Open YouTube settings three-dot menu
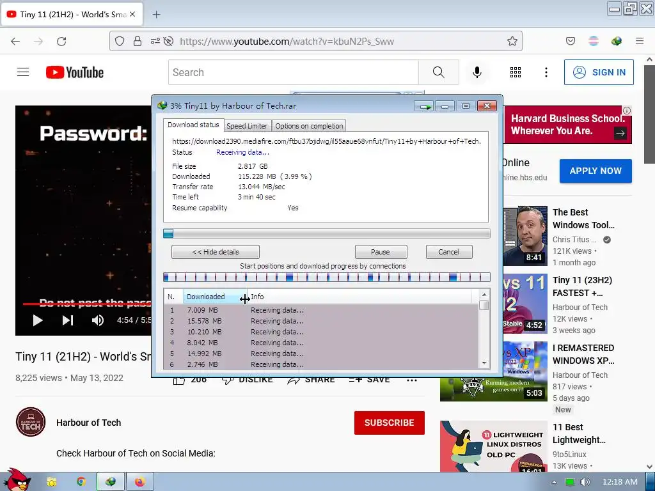The height and width of the screenshot is (491, 655). [x=546, y=72]
